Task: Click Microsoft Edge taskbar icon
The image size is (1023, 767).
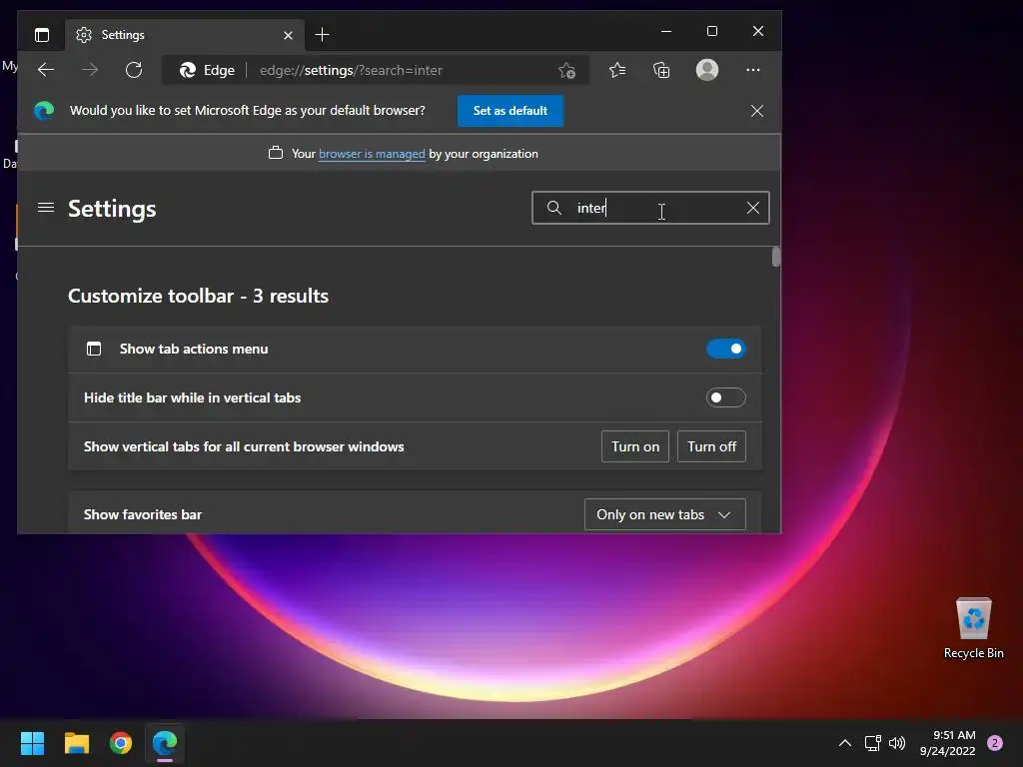Action: (165, 743)
